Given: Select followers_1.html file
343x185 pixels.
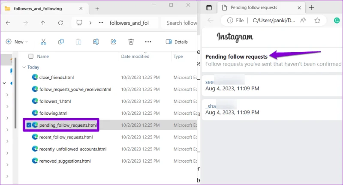Looking at the screenshot, I should (x=55, y=101).
